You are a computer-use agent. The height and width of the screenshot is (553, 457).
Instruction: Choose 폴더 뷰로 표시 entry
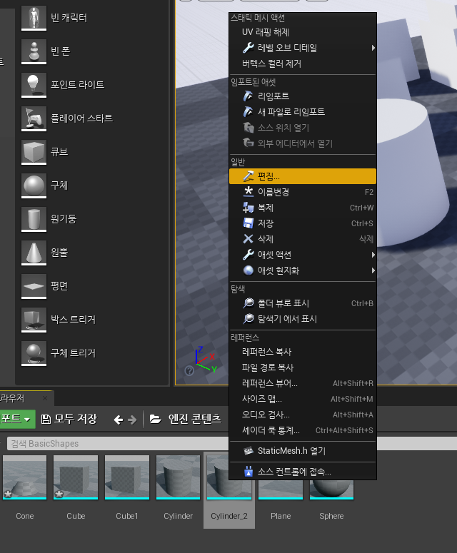point(303,303)
